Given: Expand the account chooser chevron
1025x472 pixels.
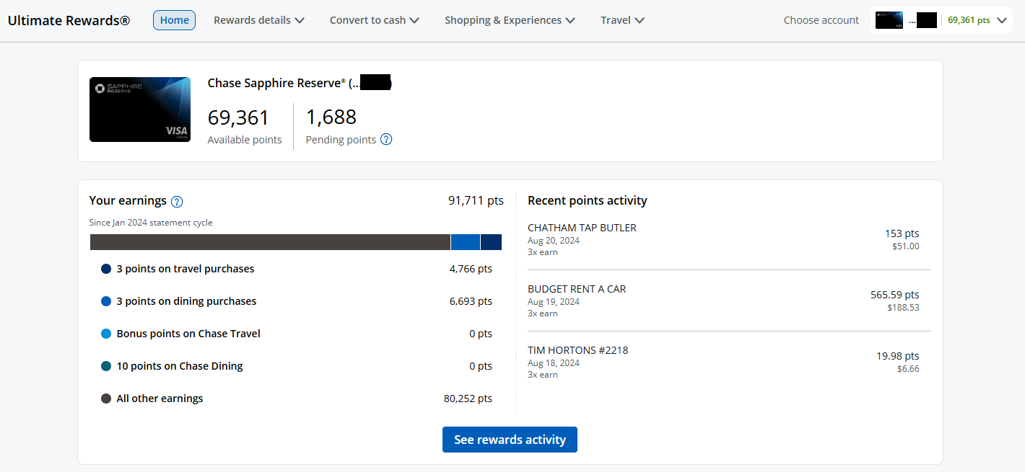Looking at the screenshot, I should (1001, 20).
